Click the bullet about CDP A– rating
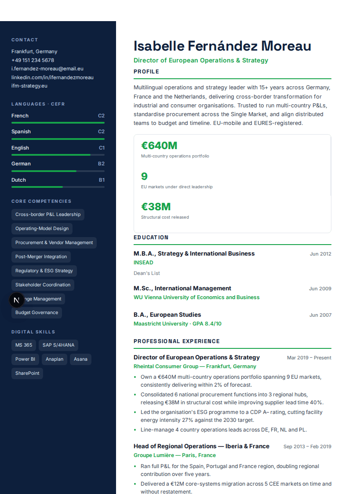Screen dimensions: 349x494 click(231, 416)
